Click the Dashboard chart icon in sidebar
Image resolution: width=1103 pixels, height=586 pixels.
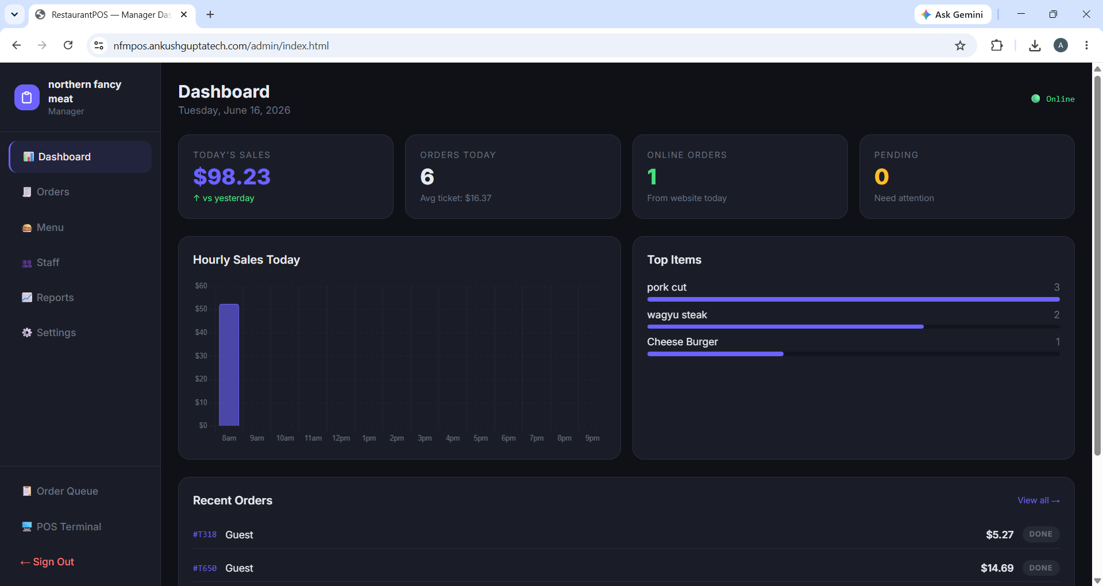tap(28, 157)
